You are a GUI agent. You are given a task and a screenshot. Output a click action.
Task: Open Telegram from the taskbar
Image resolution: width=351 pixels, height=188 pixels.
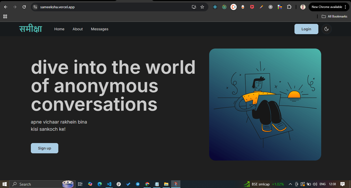click(138, 184)
